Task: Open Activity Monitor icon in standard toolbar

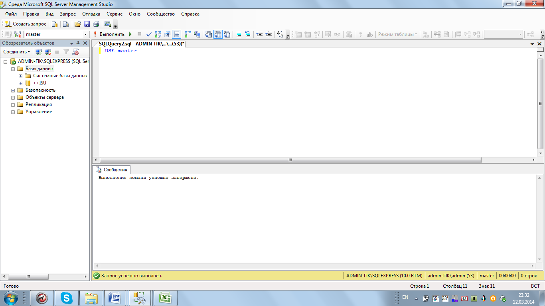Action: pos(107,24)
